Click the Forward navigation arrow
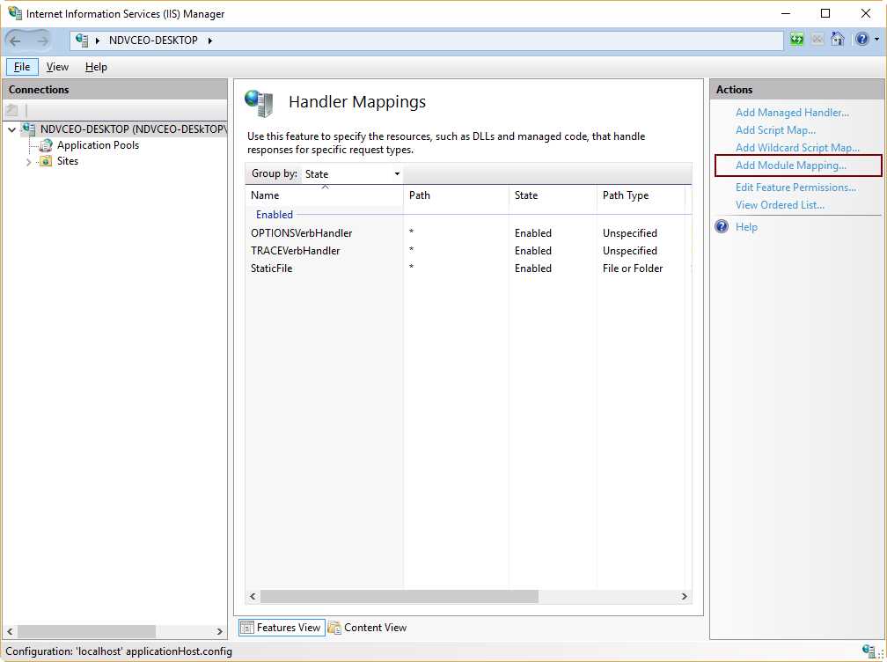The height and width of the screenshot is (662, 887). pyautogui.click(x=42, y=39)
